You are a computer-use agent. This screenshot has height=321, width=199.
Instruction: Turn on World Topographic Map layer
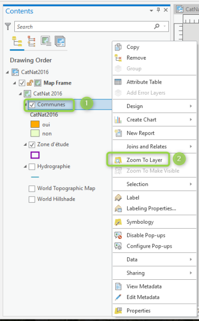coord(32,189)
